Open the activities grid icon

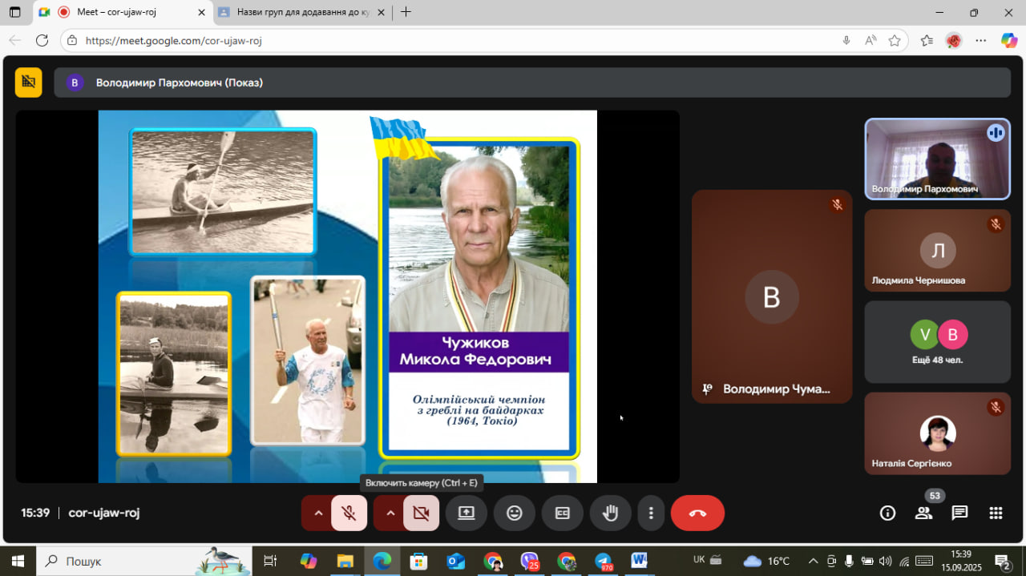[x=996, y=514]
